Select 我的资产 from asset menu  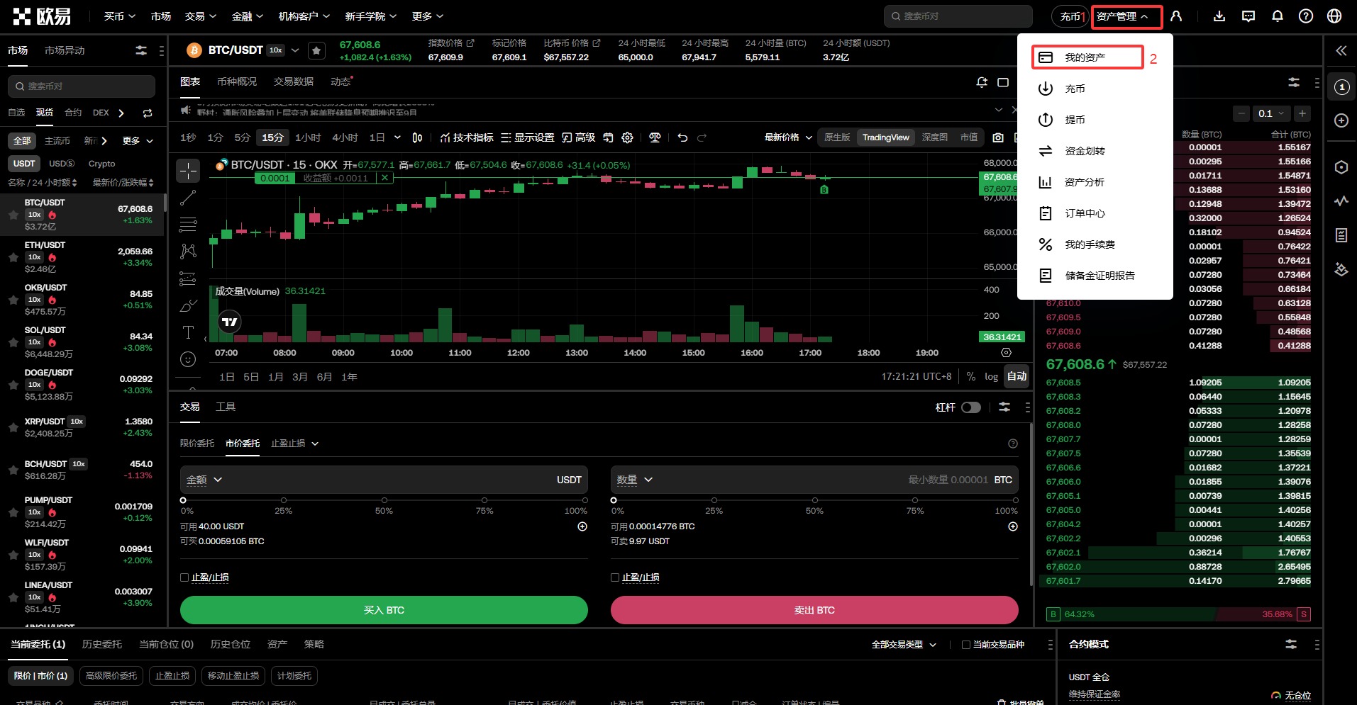(1087, 57)
